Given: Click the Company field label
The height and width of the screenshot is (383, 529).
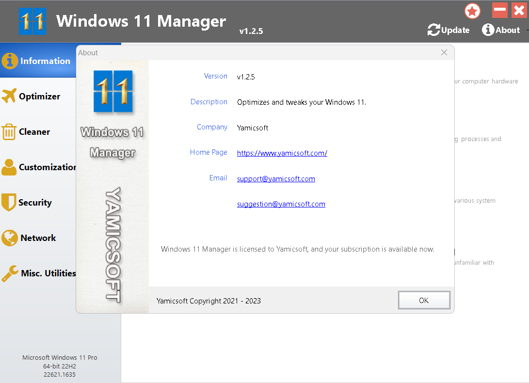Looking at the screenshot, I should click(x=212, y=127).
